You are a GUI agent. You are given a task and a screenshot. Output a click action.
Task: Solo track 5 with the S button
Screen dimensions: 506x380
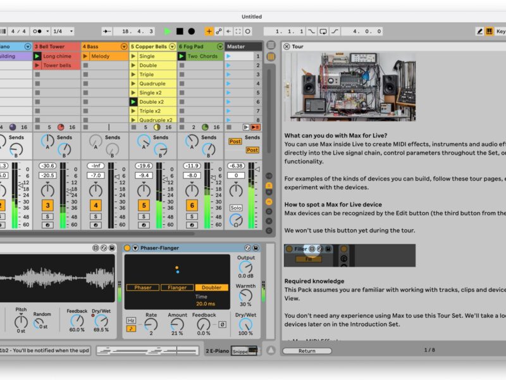(x=144, y=217)
